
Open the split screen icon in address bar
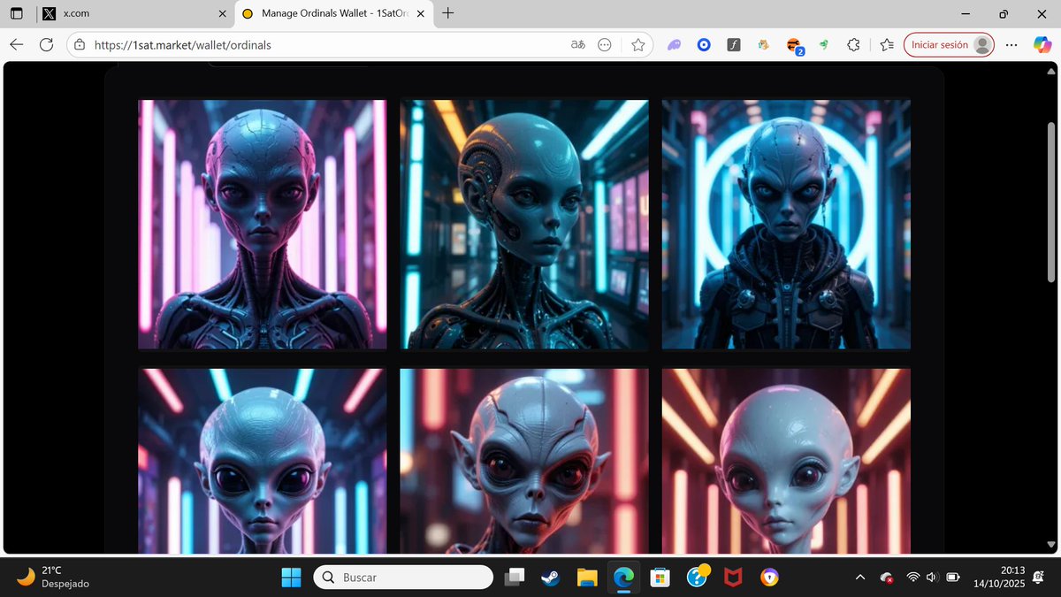pos(605,44)
